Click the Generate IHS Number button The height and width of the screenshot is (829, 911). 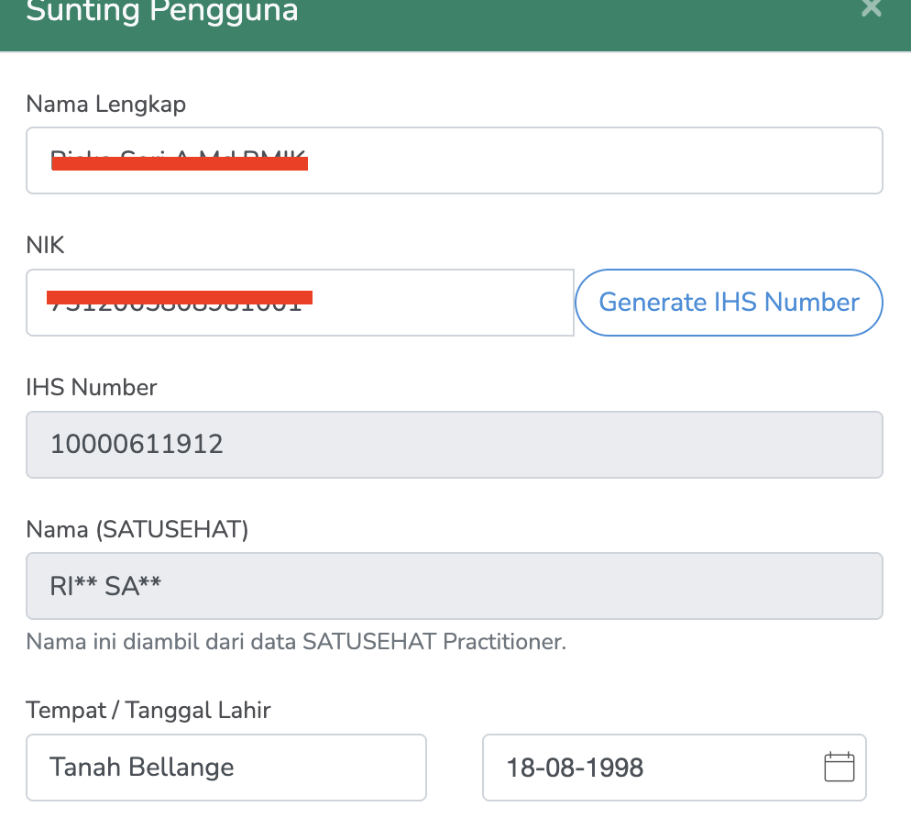pos(729,303)
